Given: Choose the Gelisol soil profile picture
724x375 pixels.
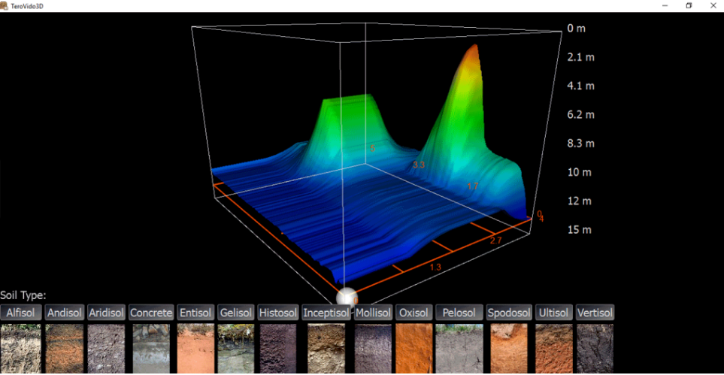Looking at the screenshot, I should click(236, 349).
